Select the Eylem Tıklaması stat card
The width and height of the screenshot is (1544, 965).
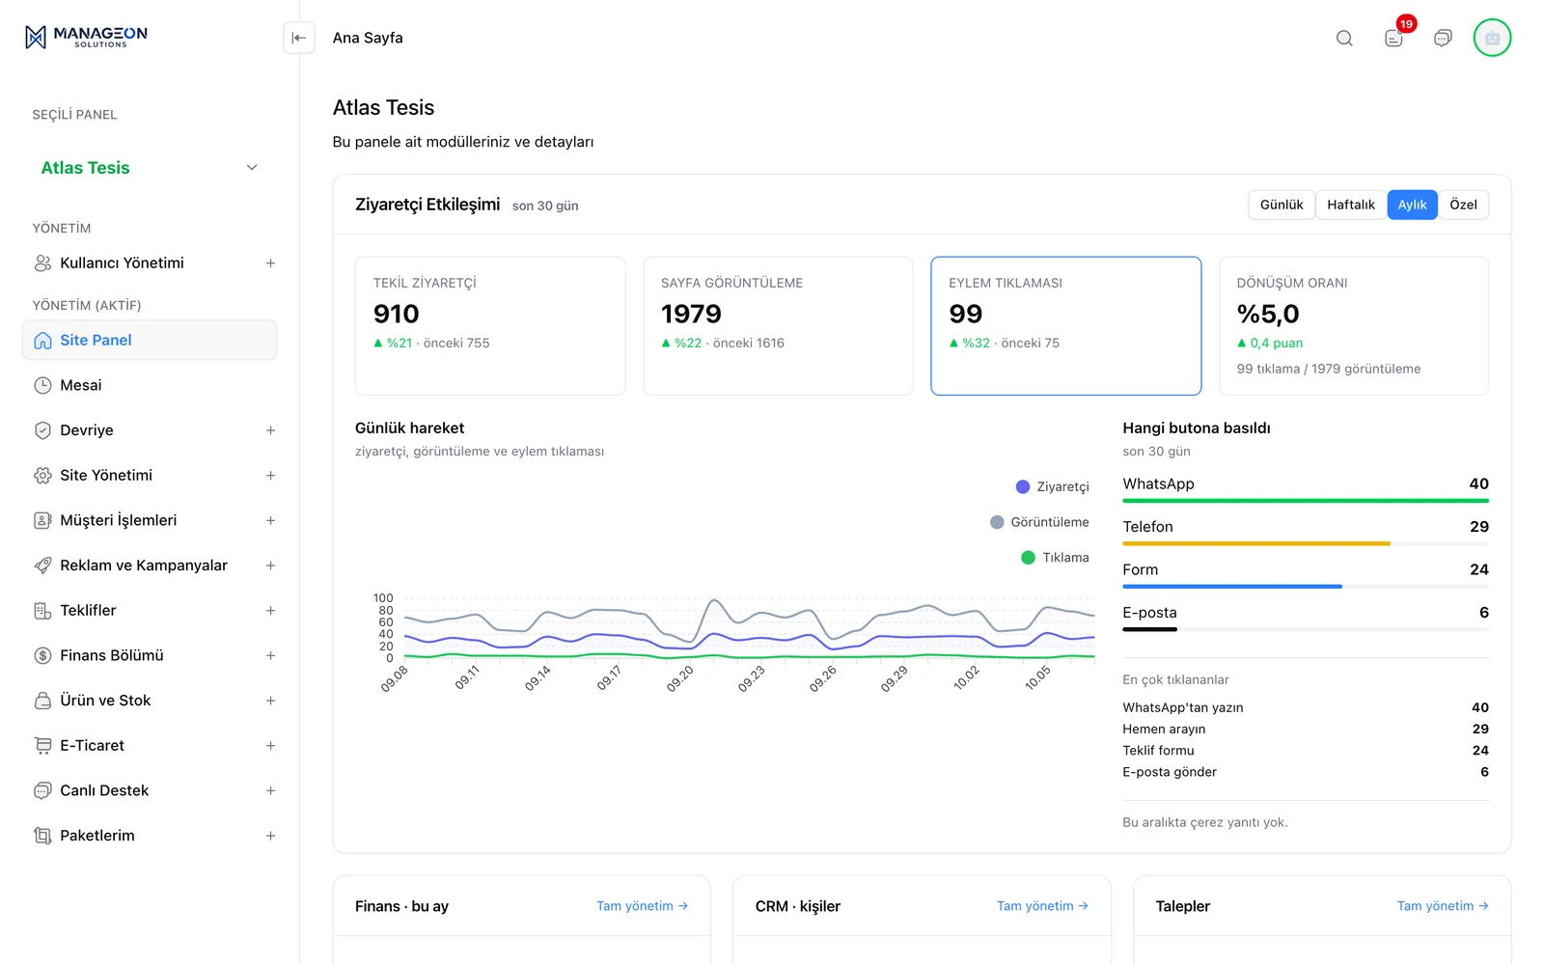(1065, 325)
